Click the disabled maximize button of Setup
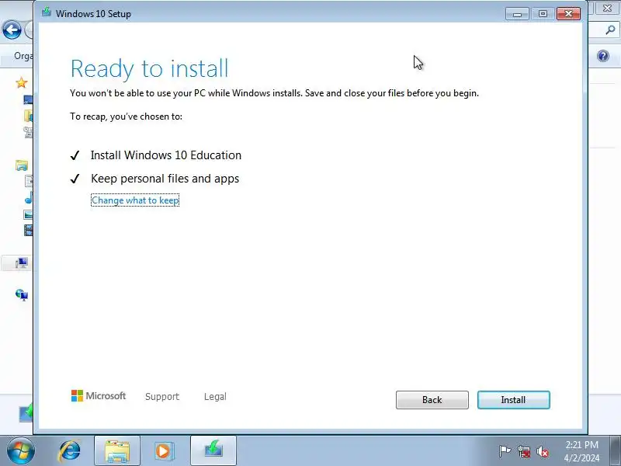 (x=543, y=14)
